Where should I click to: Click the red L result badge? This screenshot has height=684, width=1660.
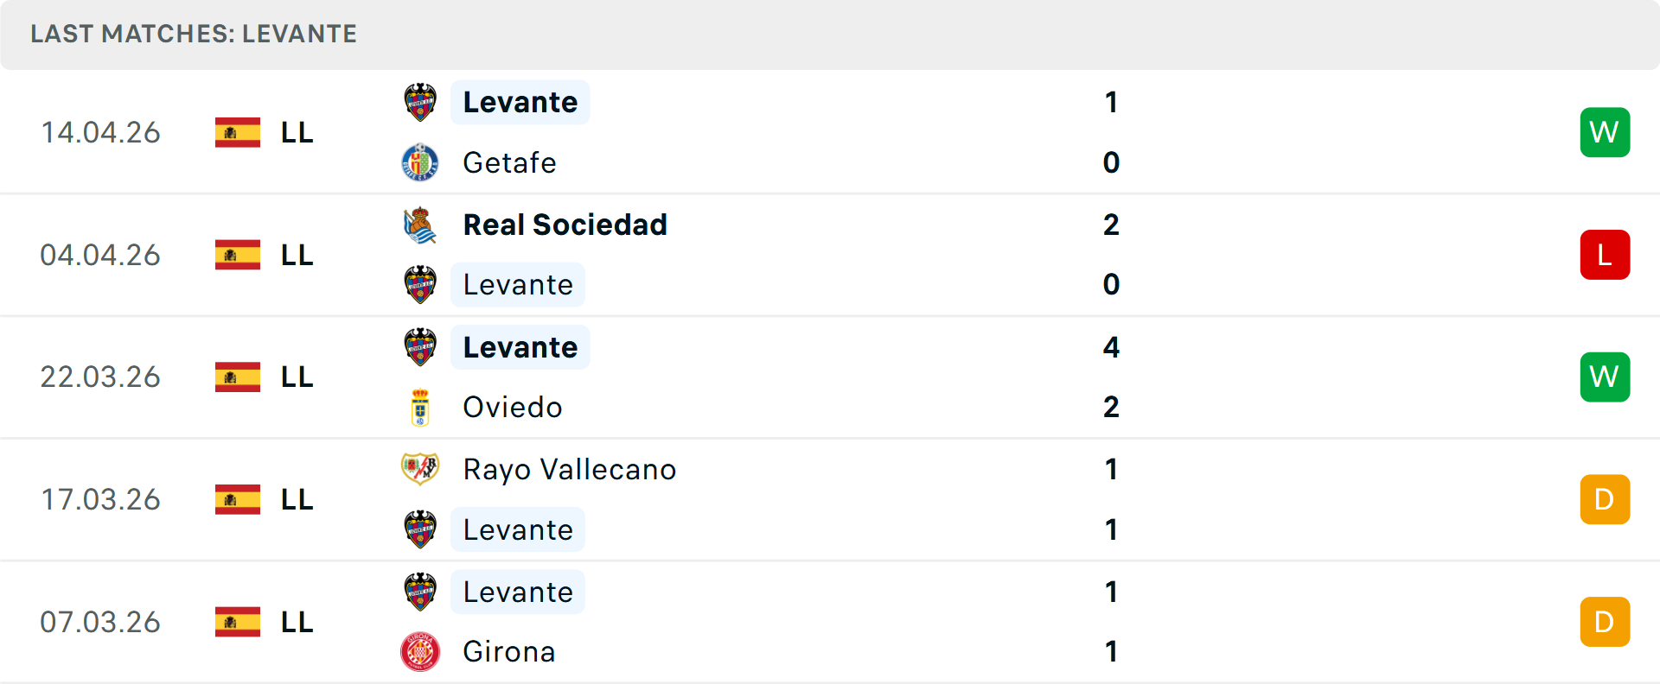[1605, 255]
